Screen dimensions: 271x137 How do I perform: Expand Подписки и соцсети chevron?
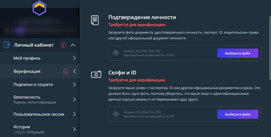[x=75, y=85]
